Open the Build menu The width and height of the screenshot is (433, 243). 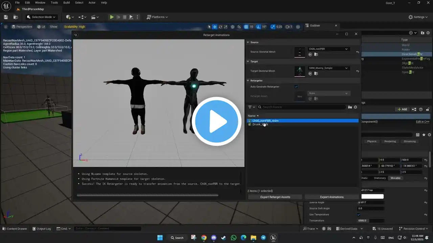pyautogui.click(x=66, y=2)
